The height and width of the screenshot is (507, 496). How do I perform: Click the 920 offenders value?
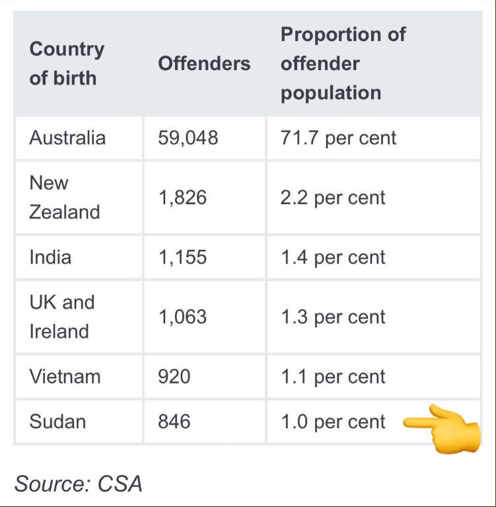click(x=174, y=376)
